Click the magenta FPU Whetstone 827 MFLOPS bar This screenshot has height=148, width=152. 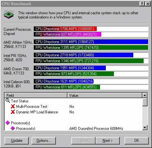tap(67, 34)
